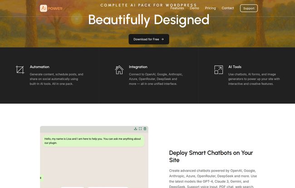The image size is (295, 188).
Task: Click 'Deploy Smart Chatbots on Your Site' heading
Action: [211, 156]
